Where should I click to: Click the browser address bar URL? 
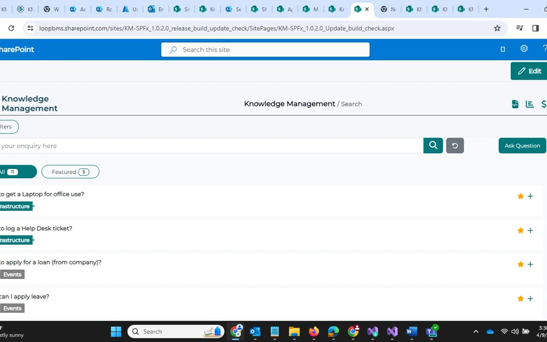(x=216, y=28)
